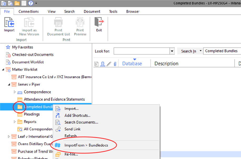Open the Connections ribbon tab
The height and width of the screenshot is (159, 241).
[x=29, y=11]
